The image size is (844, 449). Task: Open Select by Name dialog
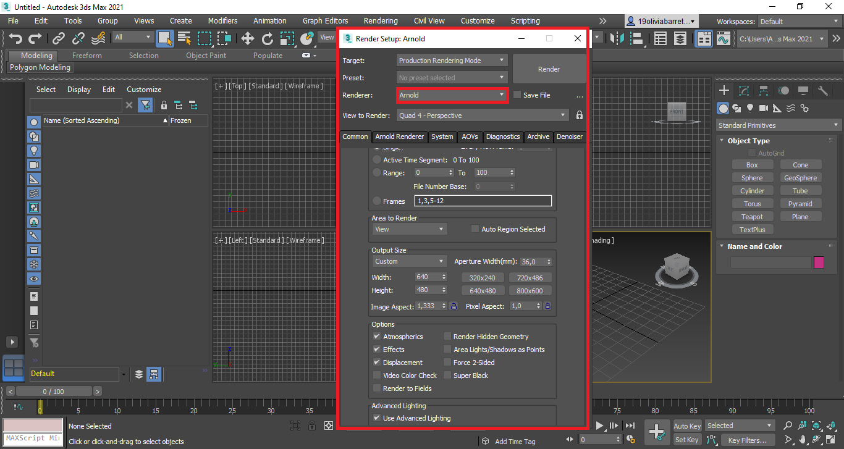(x=184, y=39)
